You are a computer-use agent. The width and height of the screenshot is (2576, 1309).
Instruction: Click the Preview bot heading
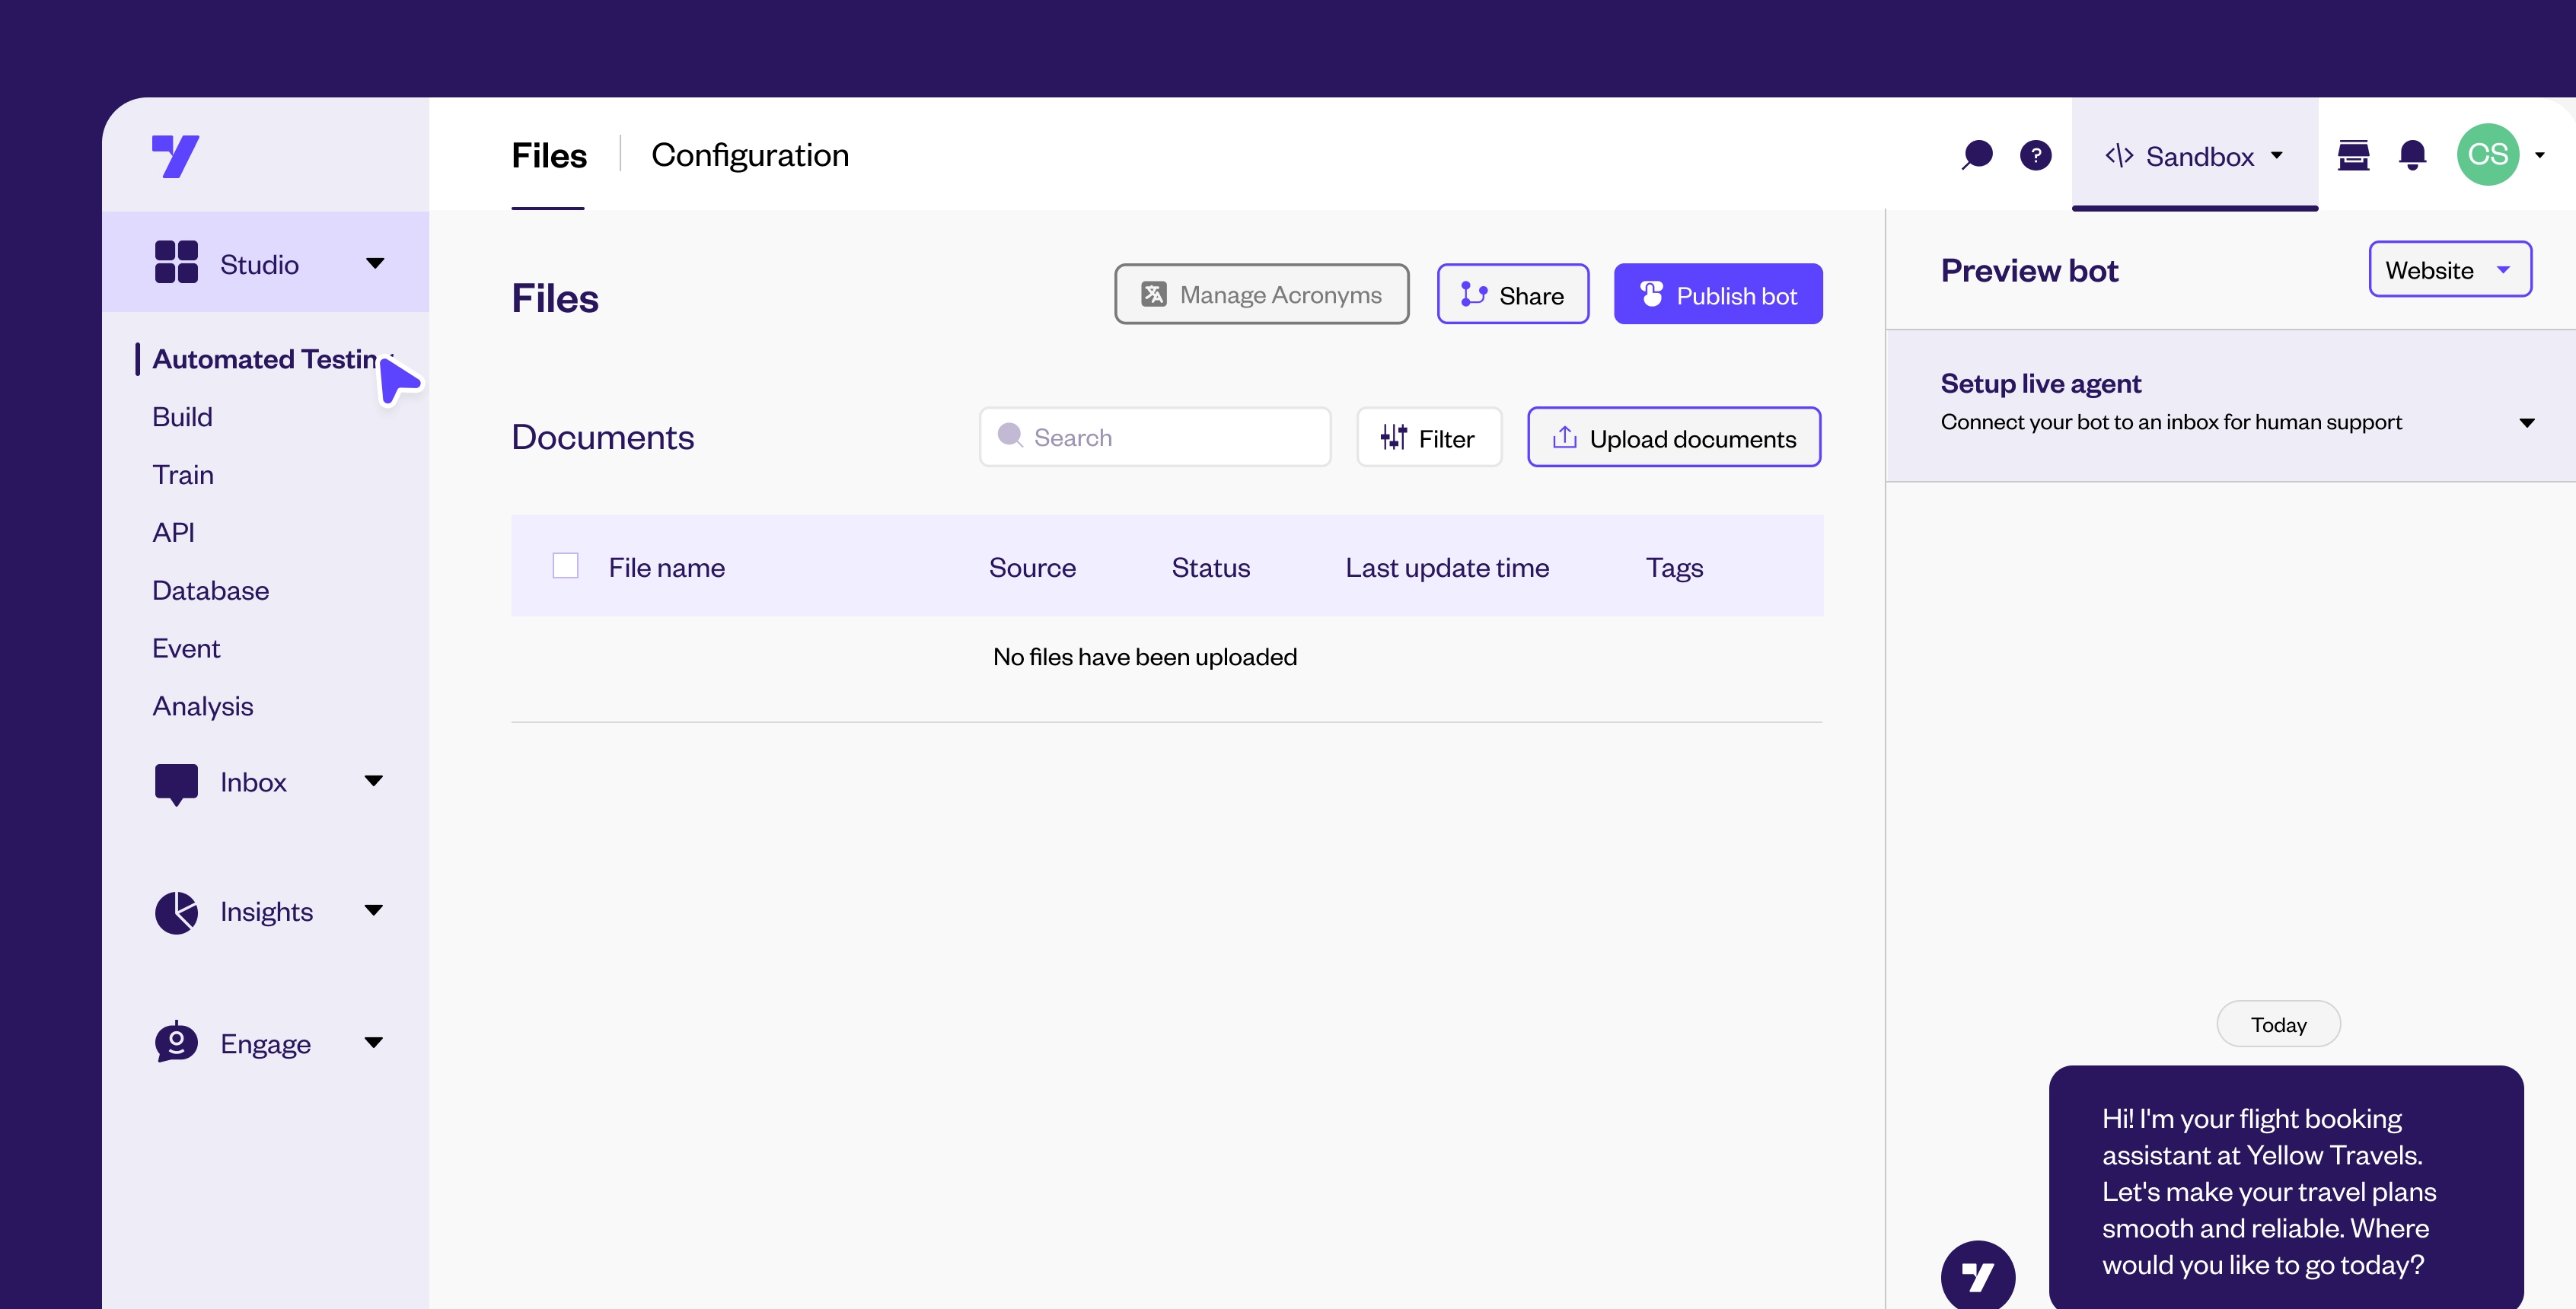click(2029, 270)
